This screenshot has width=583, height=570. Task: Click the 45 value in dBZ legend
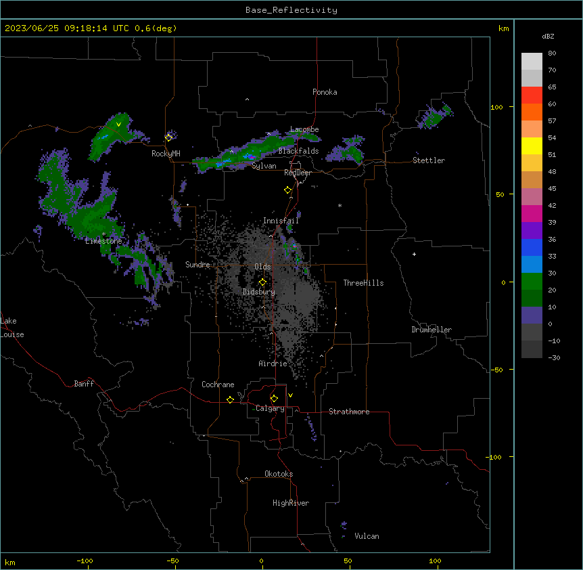[x=552, y=188]
